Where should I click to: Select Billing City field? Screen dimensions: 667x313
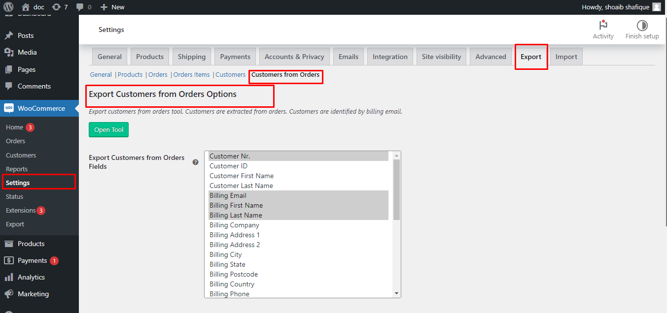298,254
